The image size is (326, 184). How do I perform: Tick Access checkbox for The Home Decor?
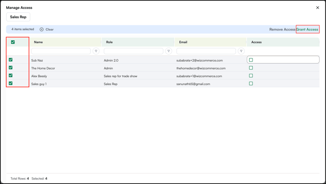(251, 68)
